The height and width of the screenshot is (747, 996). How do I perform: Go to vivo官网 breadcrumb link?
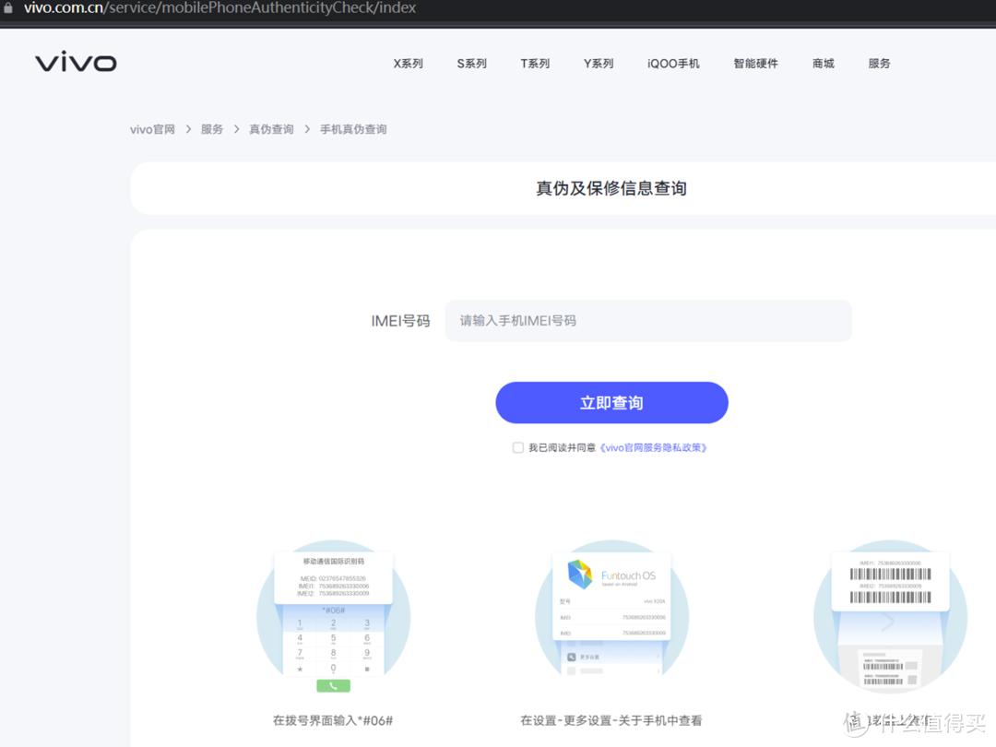point(152,130)
